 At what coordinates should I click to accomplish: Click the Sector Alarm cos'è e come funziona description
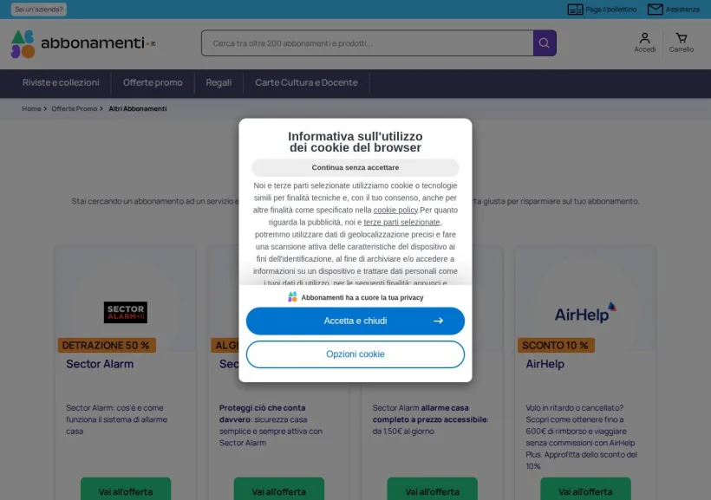[116, 419]
